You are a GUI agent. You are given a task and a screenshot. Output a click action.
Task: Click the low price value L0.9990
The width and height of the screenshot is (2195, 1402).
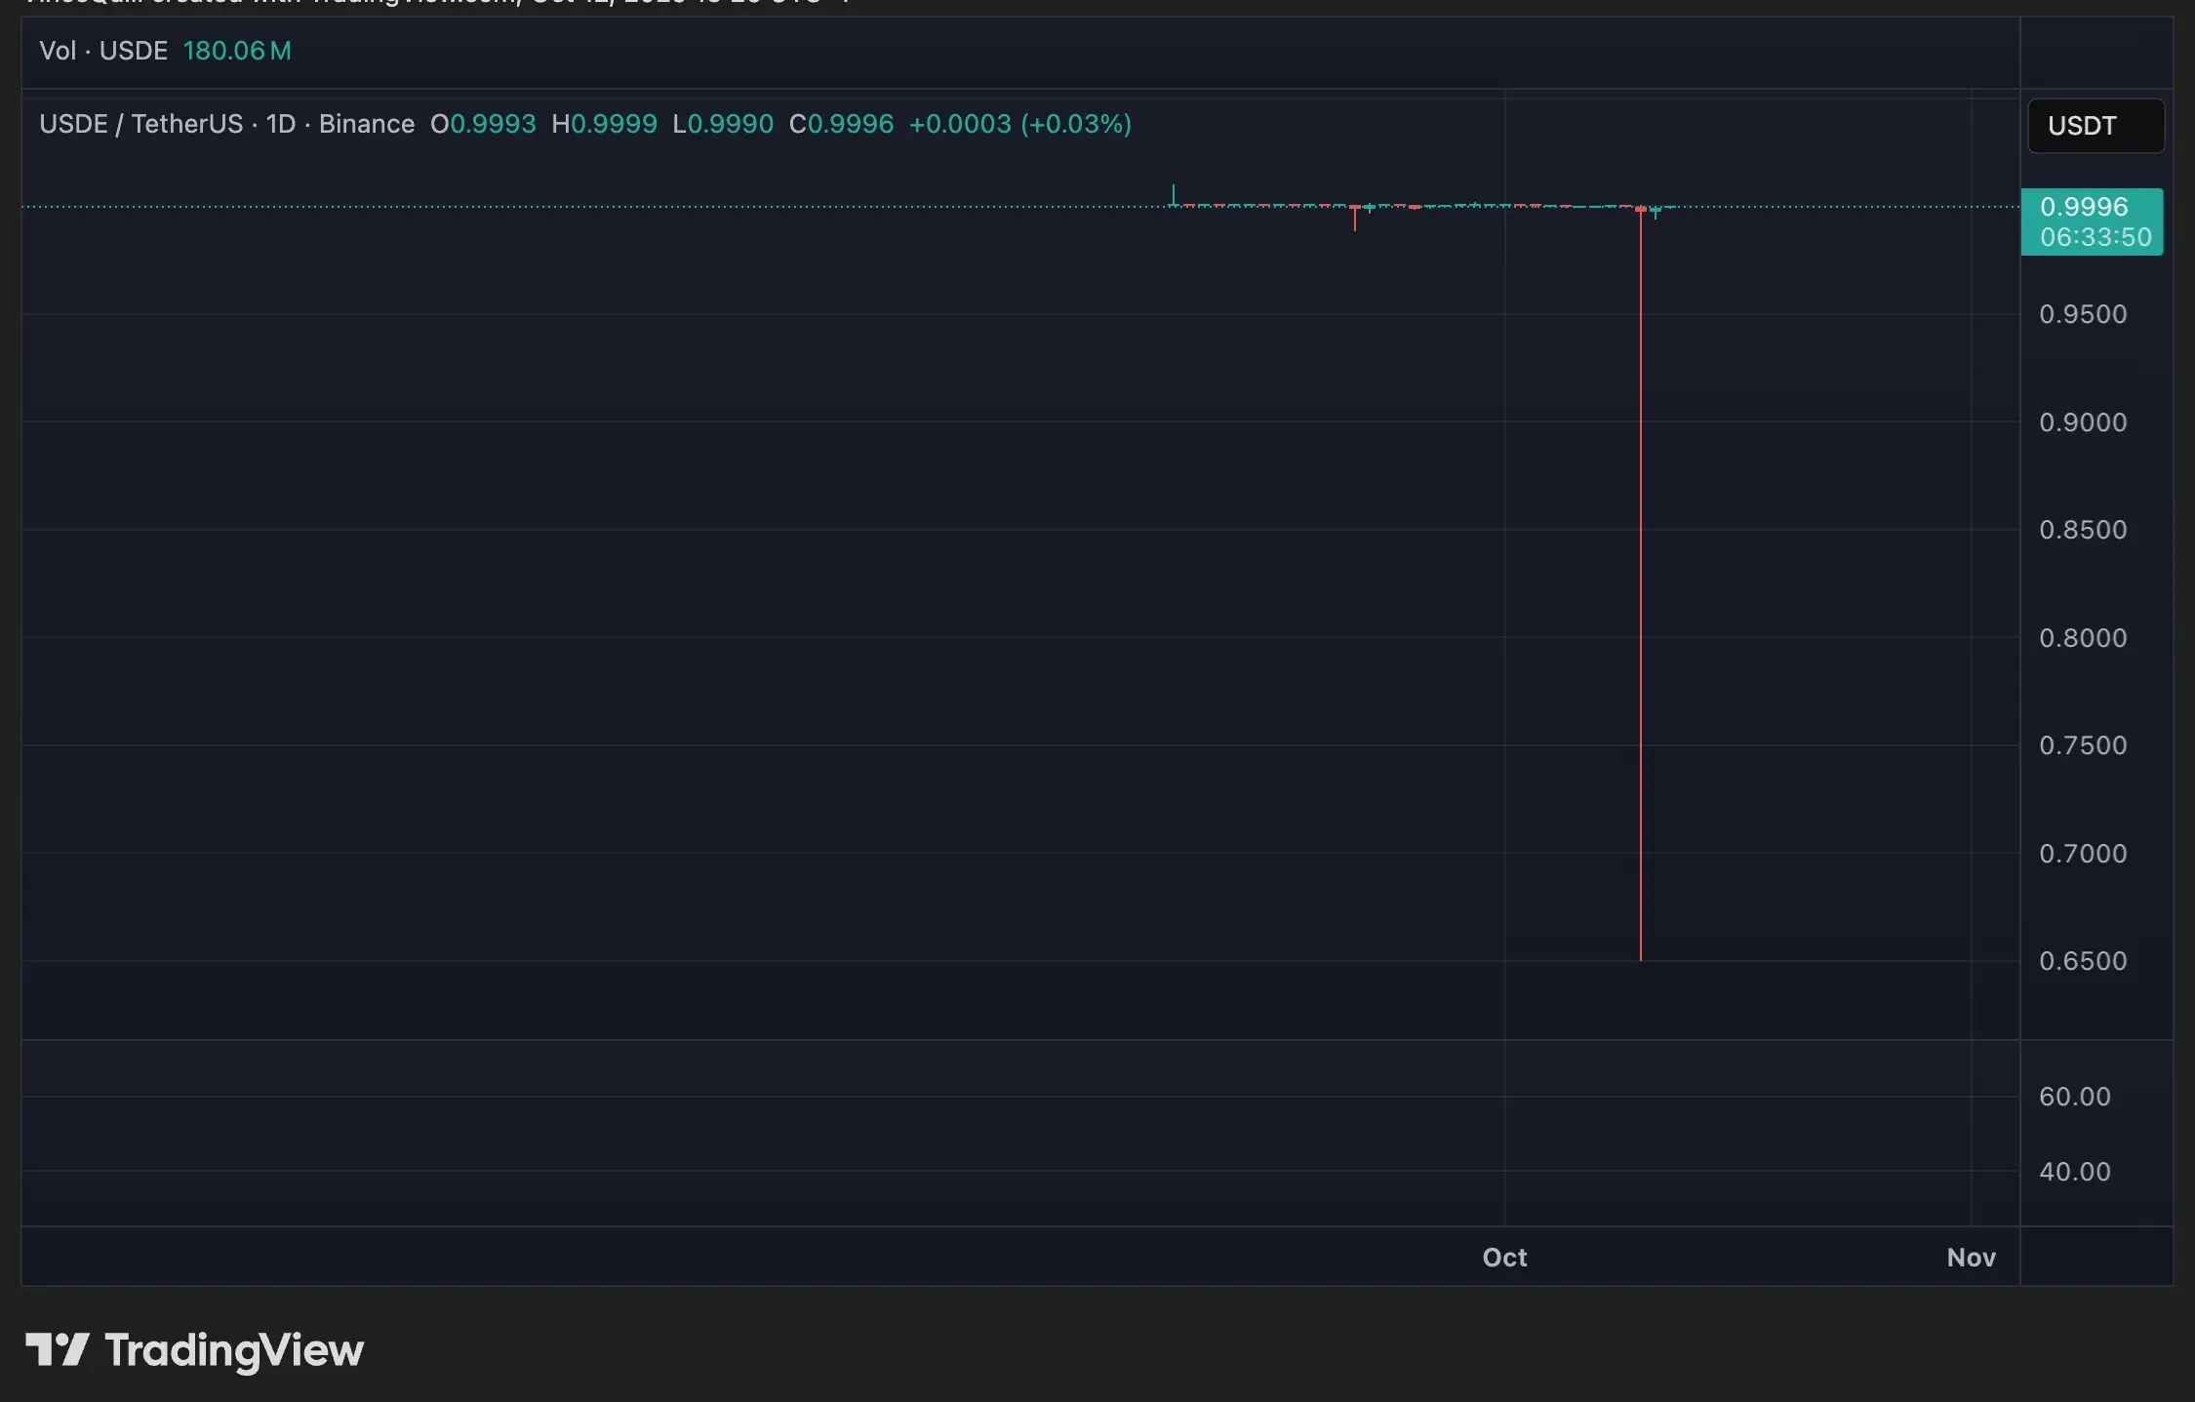click(722, 124)
